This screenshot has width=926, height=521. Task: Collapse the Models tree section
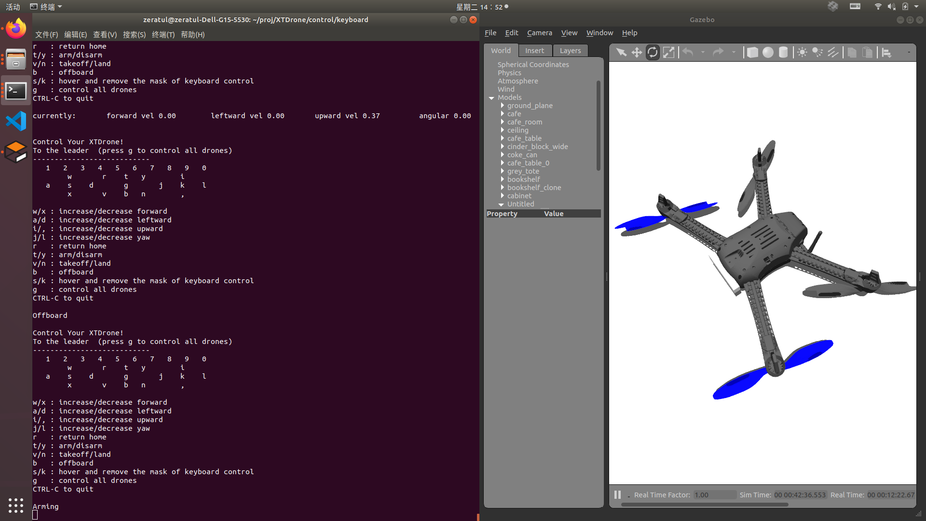pos(491,98)
